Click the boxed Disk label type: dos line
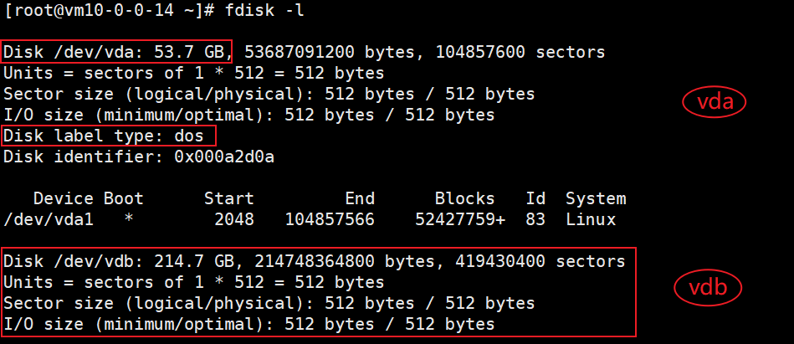The image size is (794, 344). pos(109,136)
